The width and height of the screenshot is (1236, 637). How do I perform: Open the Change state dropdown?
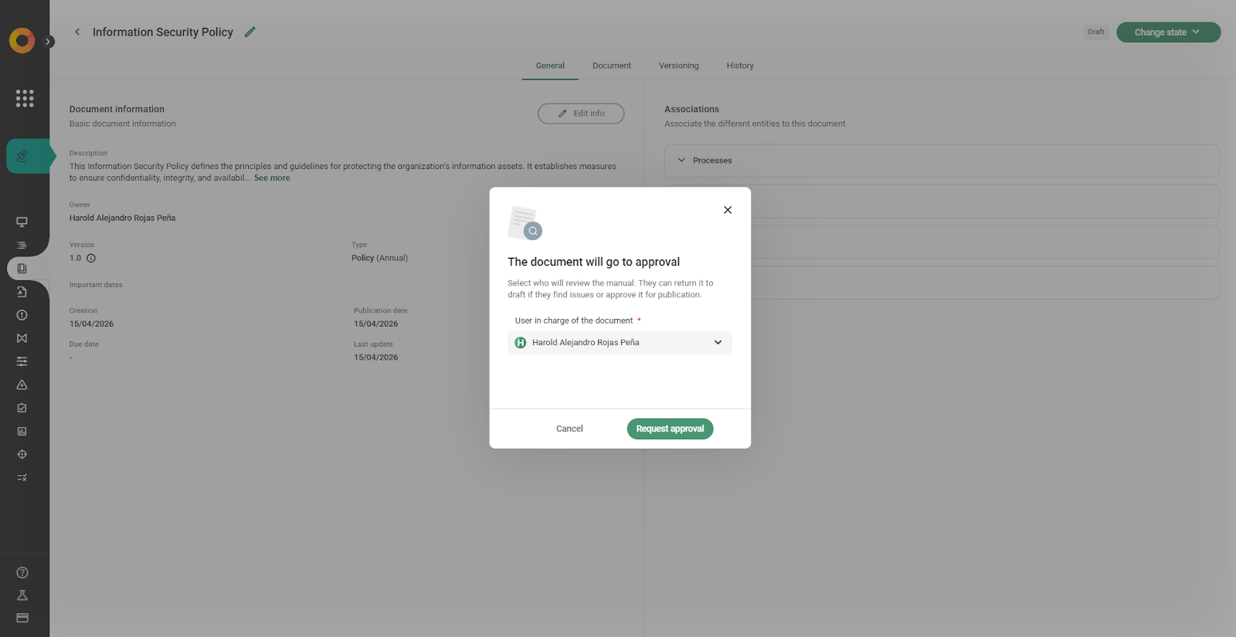pyautogui.click(x=1167, y=32)
